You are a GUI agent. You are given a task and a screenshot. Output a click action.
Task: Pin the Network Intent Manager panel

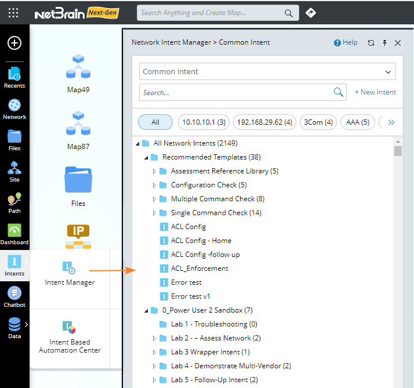click(384, 43)
